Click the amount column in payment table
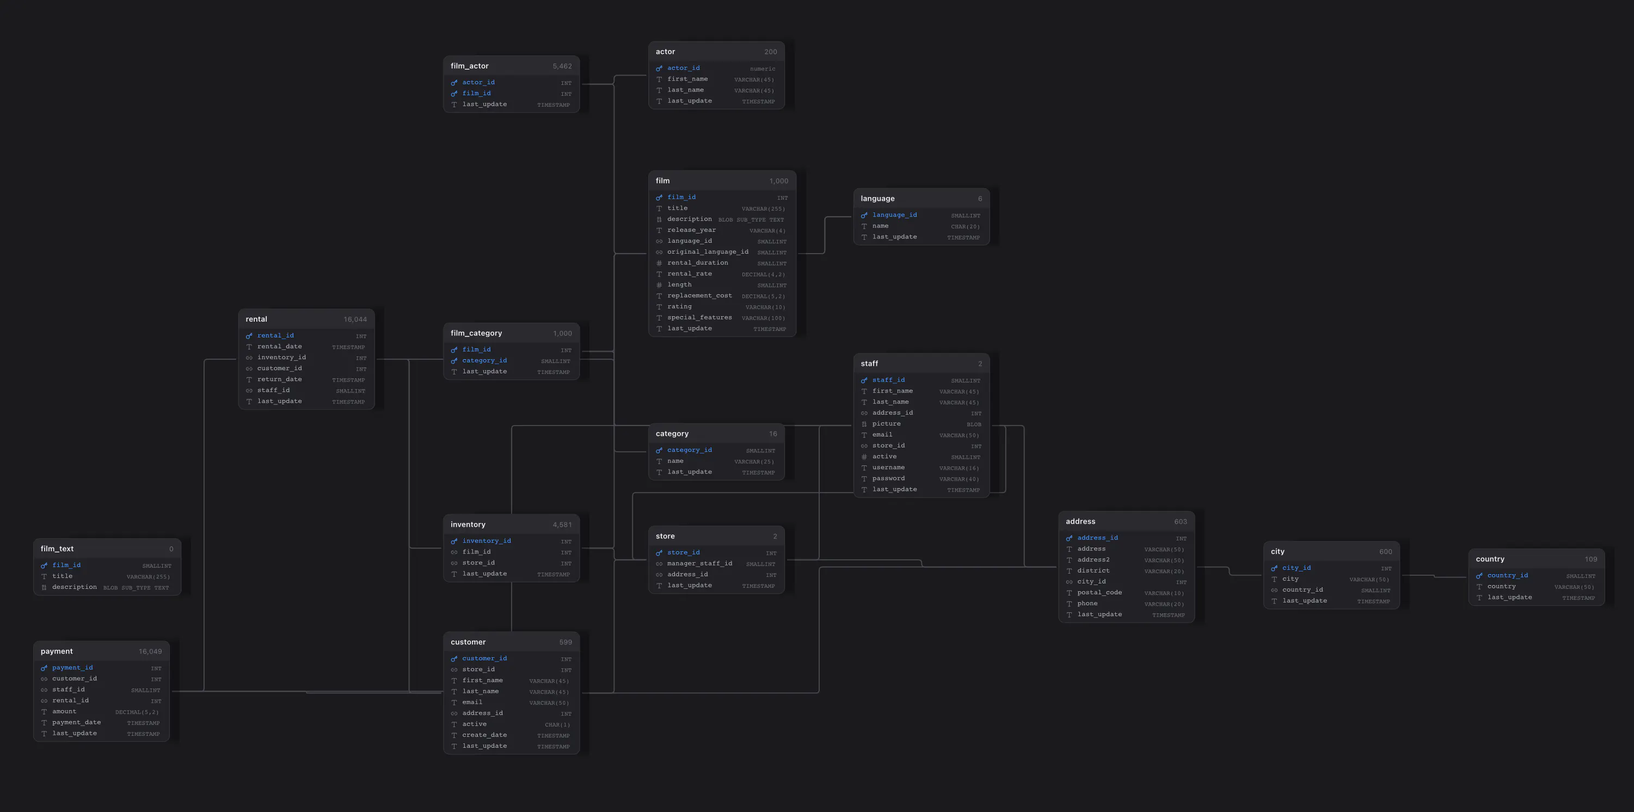The width and height of the screenshot is (1634, 812). point(101,712)
